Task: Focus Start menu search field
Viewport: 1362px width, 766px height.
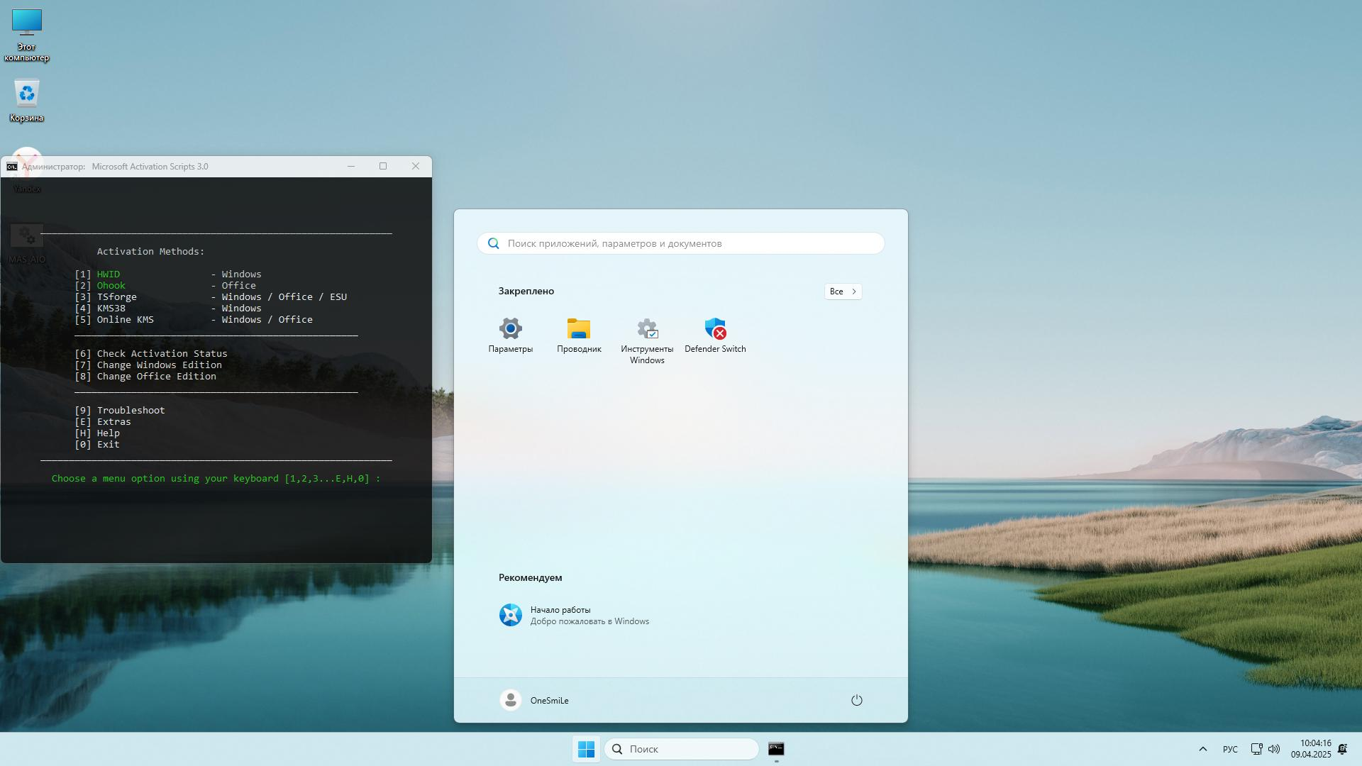Action: pos(681,243)
